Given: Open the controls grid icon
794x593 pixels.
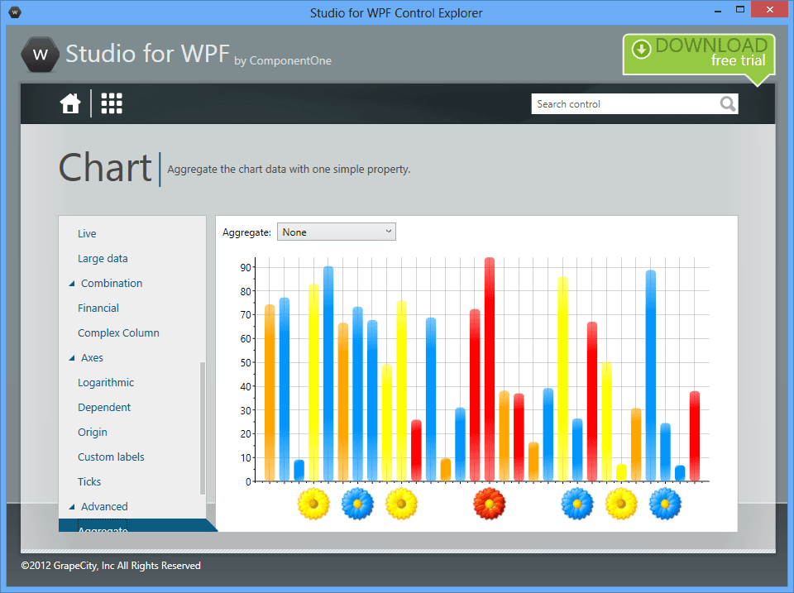Looking at the screenshot, I should (x=112, y=103).
